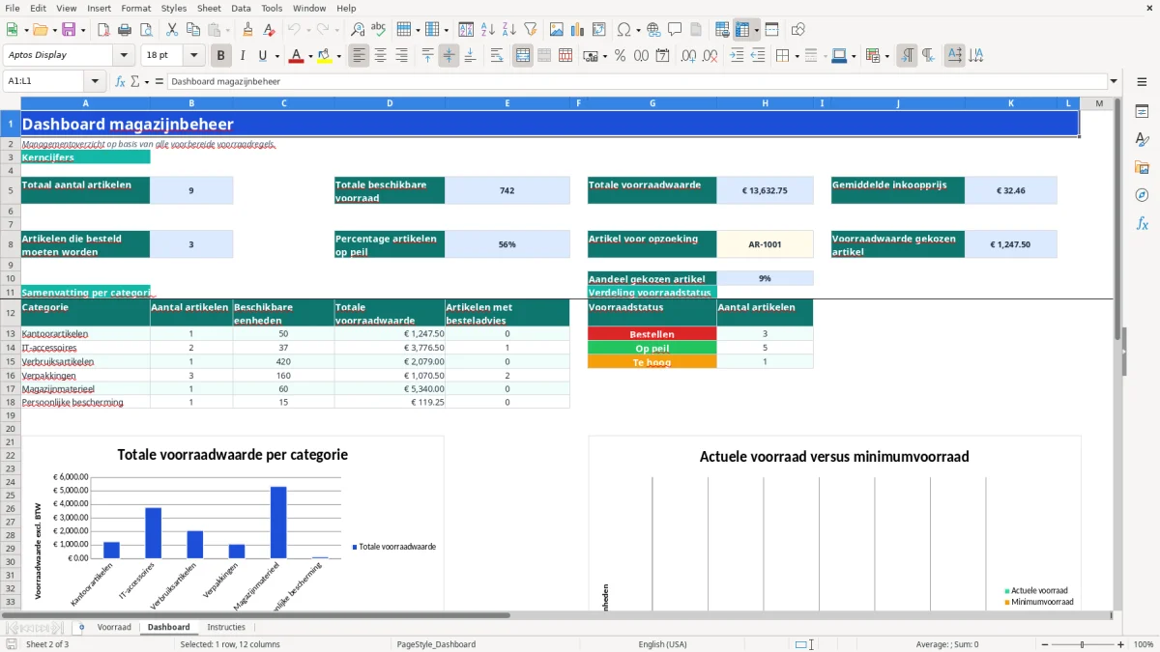Toggle Left-To-Right text direction
This screenshot has height=652, width=1160.
(x=907, y=55)
